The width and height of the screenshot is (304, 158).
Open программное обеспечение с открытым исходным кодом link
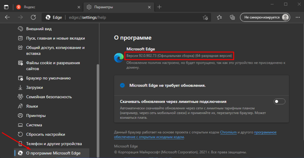(195, 135)
